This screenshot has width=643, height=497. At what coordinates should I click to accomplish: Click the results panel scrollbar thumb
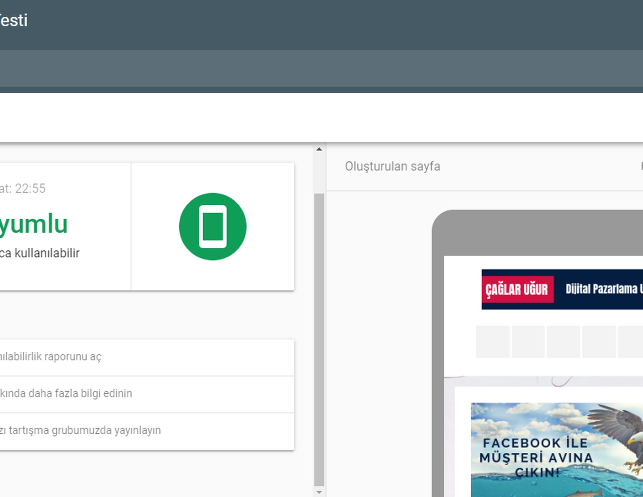319,340
